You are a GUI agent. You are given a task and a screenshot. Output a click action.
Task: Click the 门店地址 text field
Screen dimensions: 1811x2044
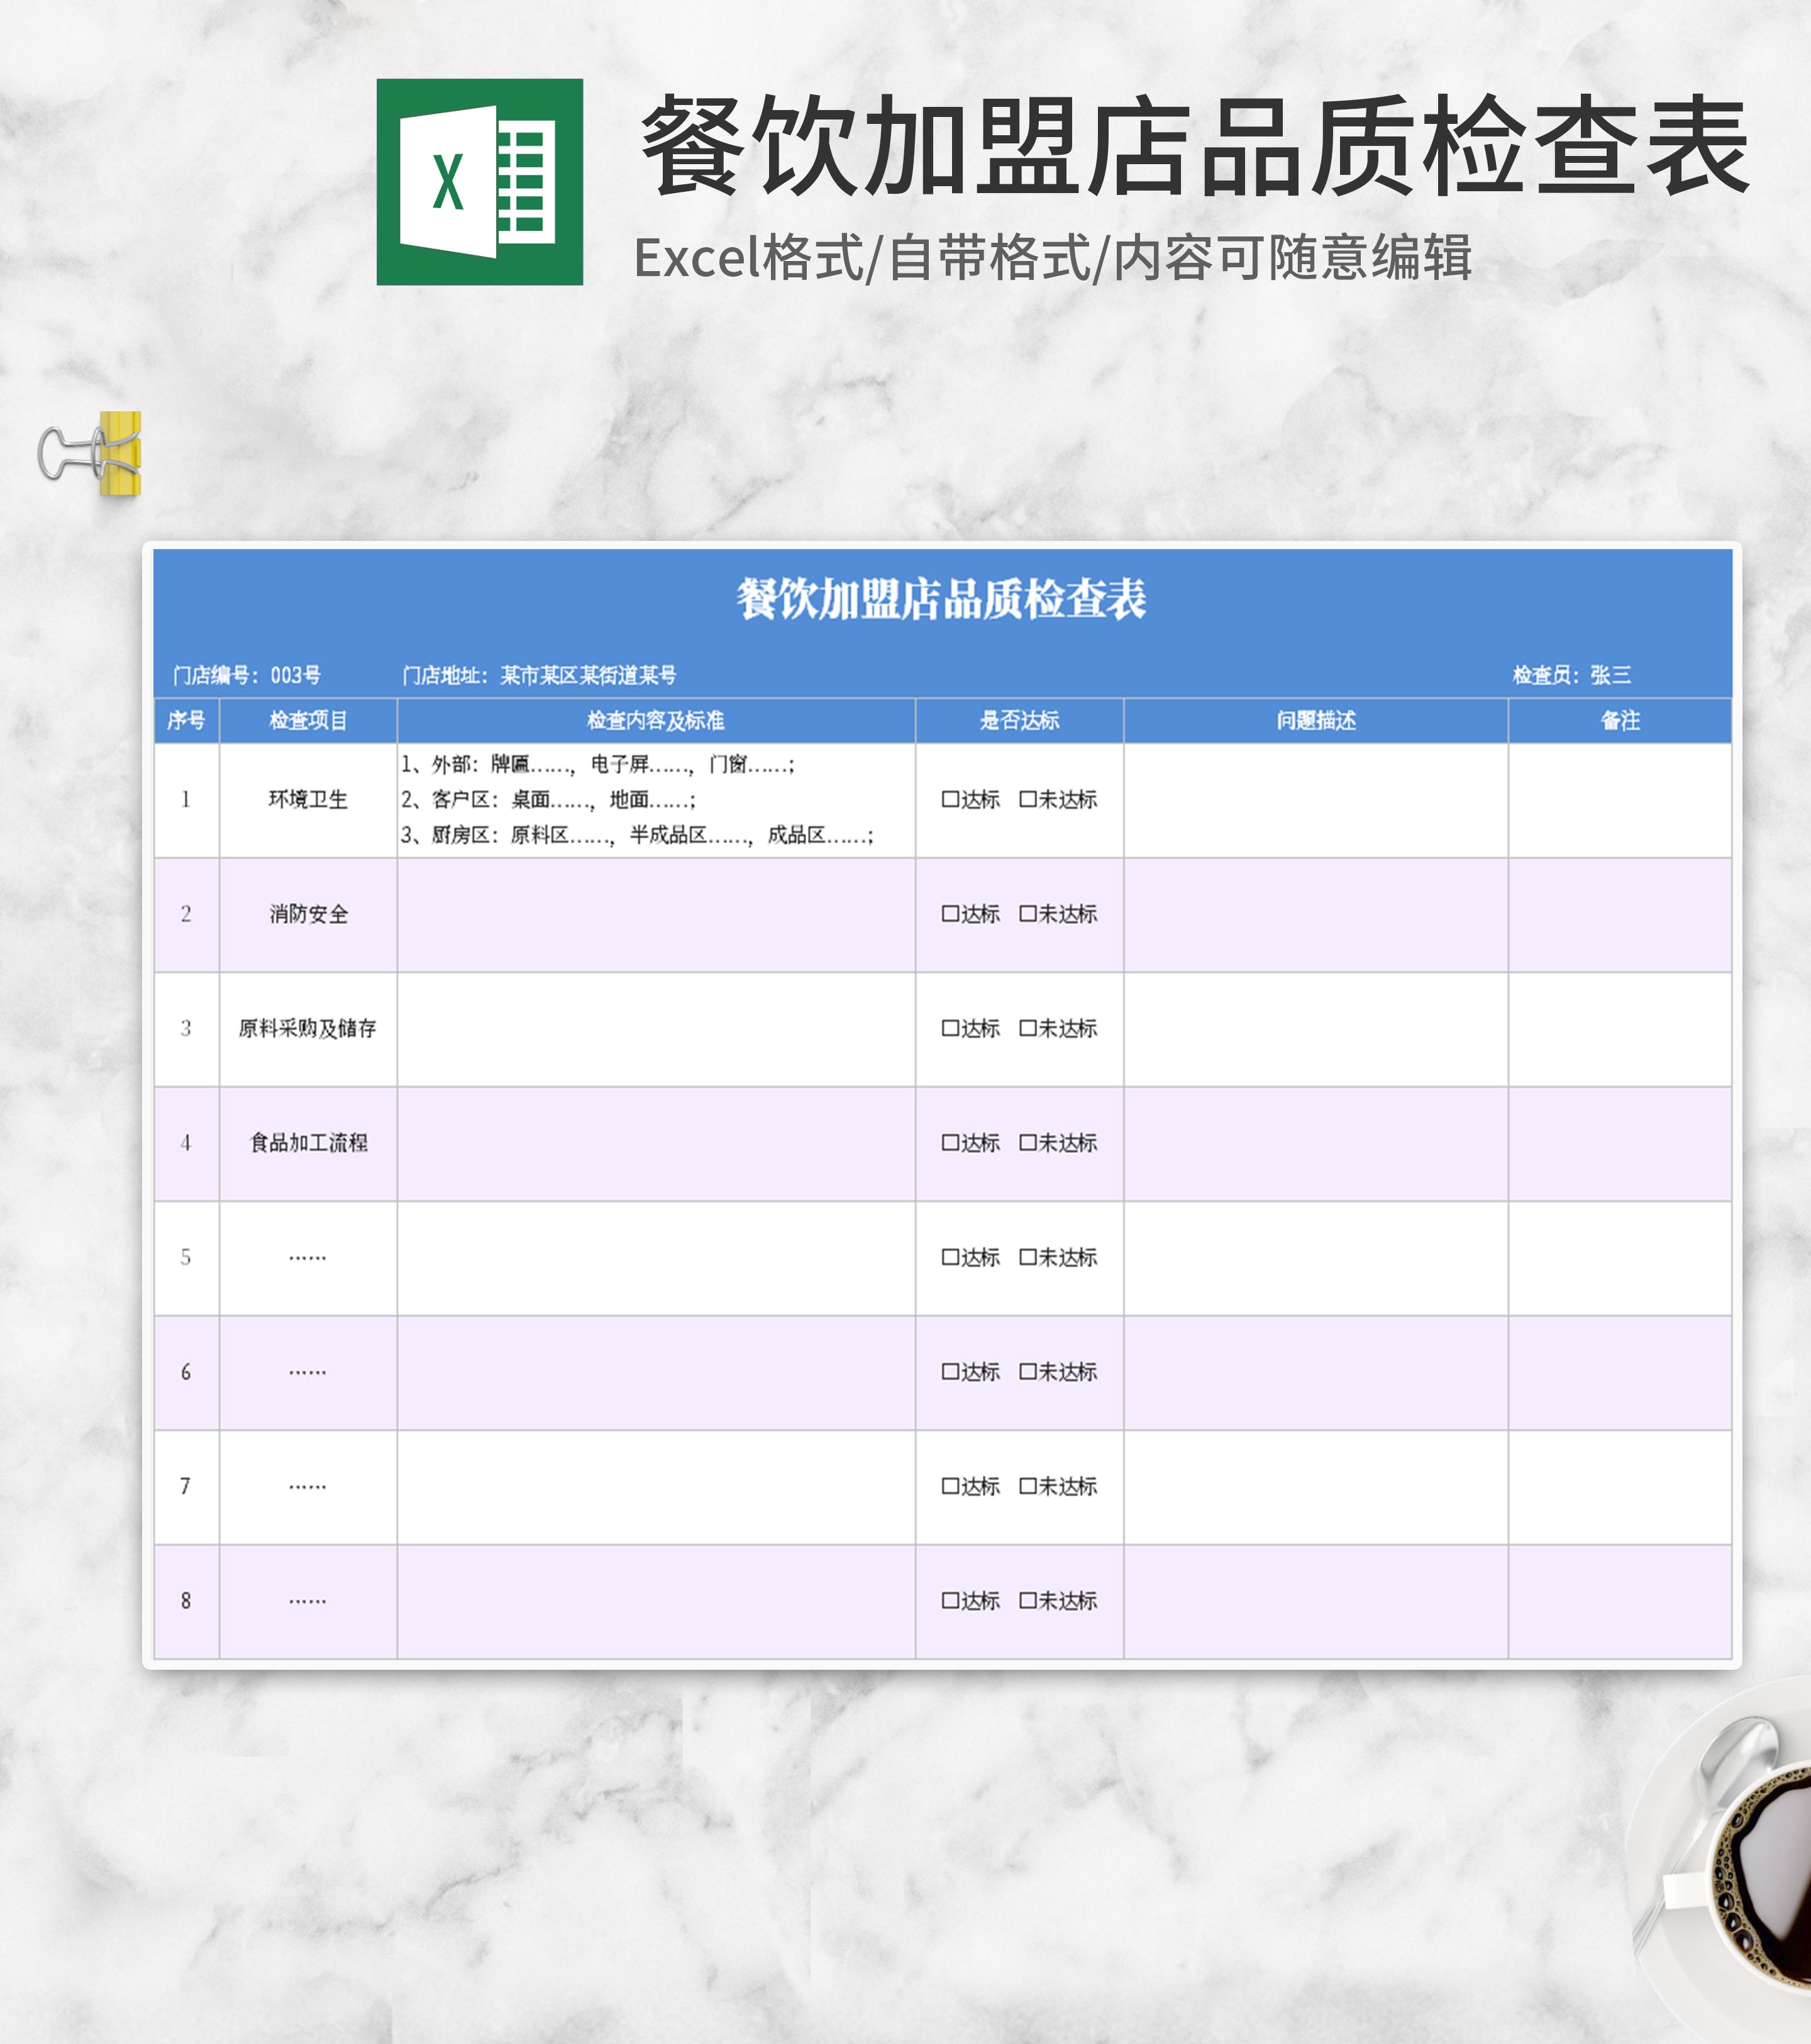coord(539,676)
